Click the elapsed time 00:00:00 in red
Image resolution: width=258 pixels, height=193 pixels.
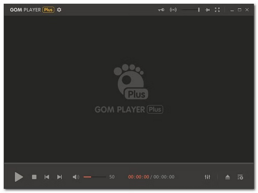coord(139,177)
